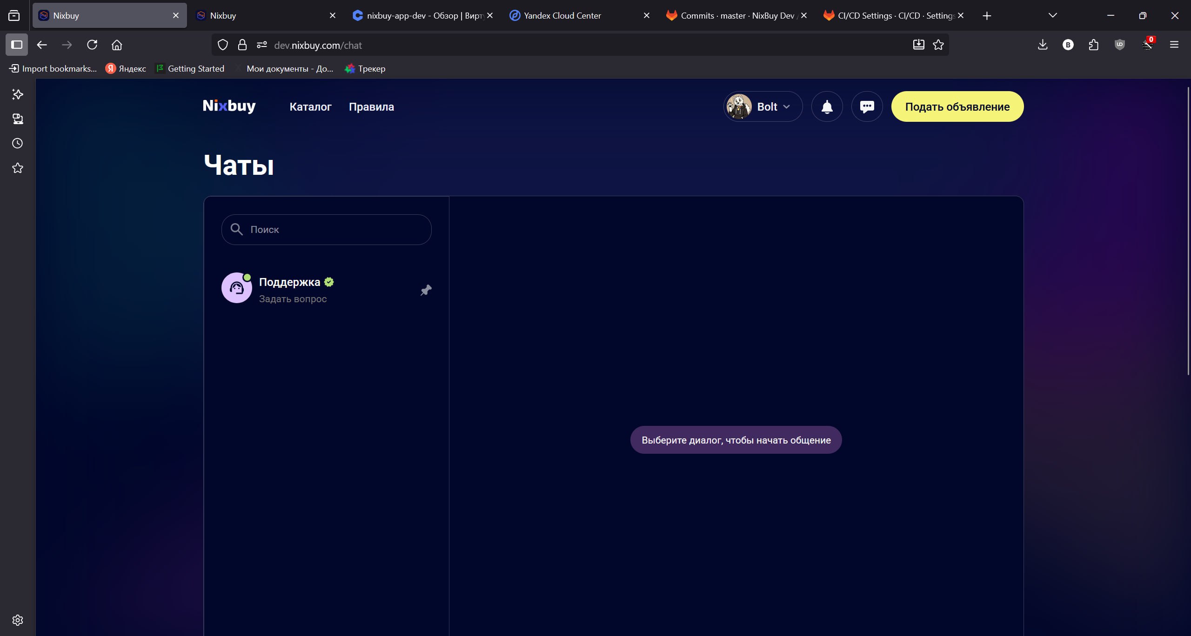Bookmark this page with the star icon
The image size is (1191, 636).
pyautogui.click(x=938, y=45)
